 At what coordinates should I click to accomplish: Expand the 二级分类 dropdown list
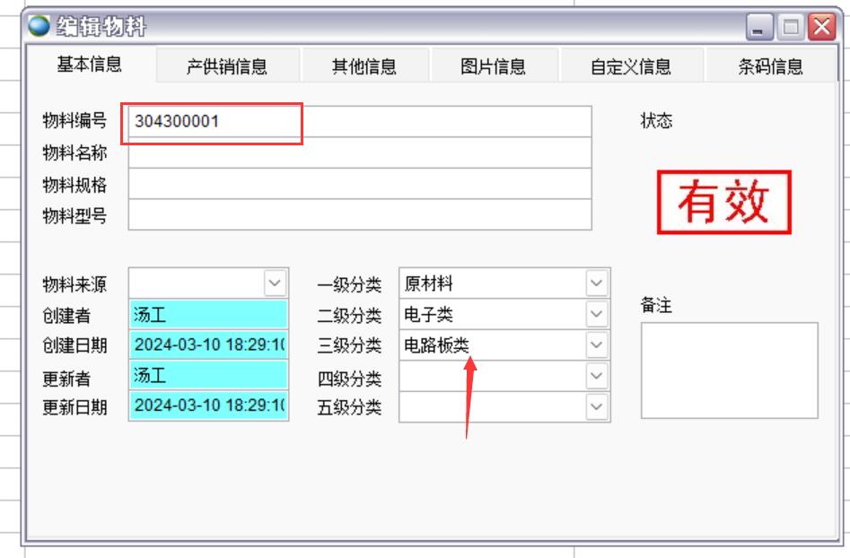(x=597, y=314)
